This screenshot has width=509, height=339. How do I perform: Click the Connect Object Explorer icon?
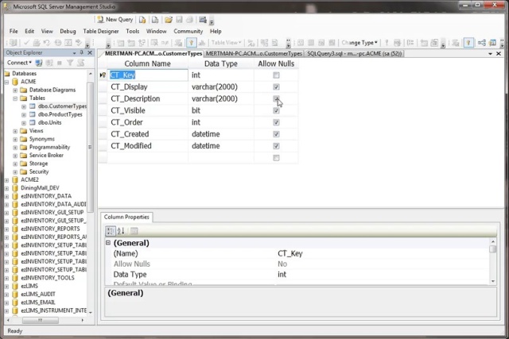point(39,63)
